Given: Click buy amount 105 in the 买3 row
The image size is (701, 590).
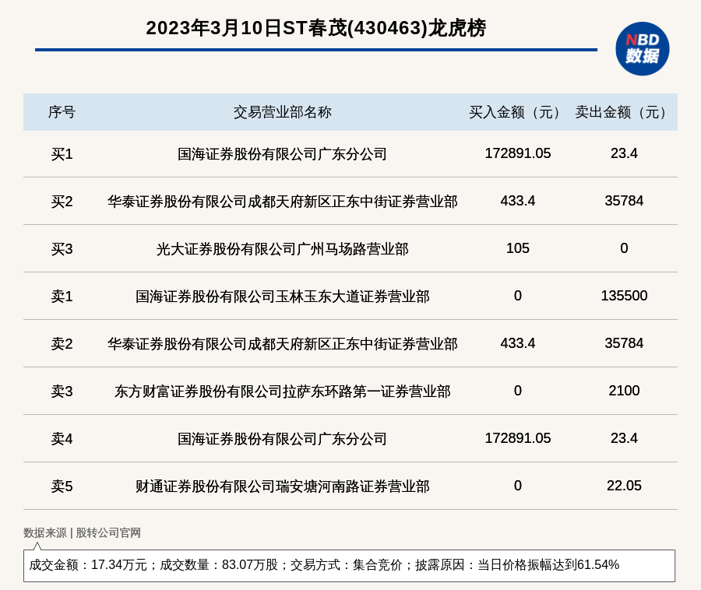Looking at the screenshot, I should click(518, 248).
